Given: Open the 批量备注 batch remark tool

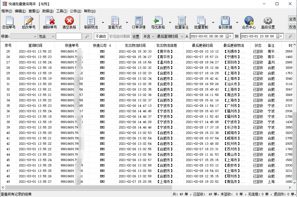Looking at the screenshot, I should [x=182, y=22].
